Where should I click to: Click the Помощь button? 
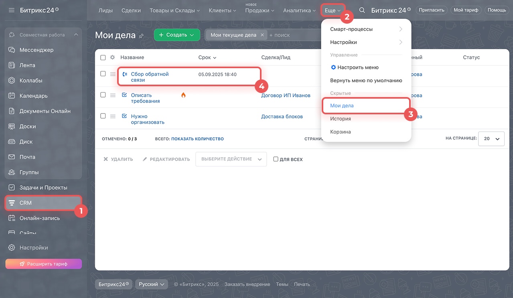pos(497,10)
